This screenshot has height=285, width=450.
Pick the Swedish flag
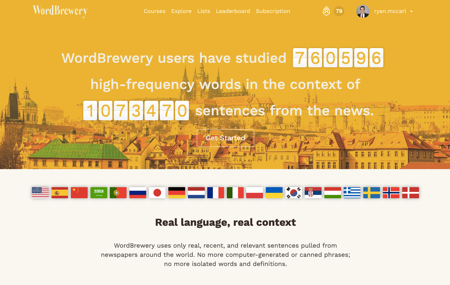click(x=372, y=193)
